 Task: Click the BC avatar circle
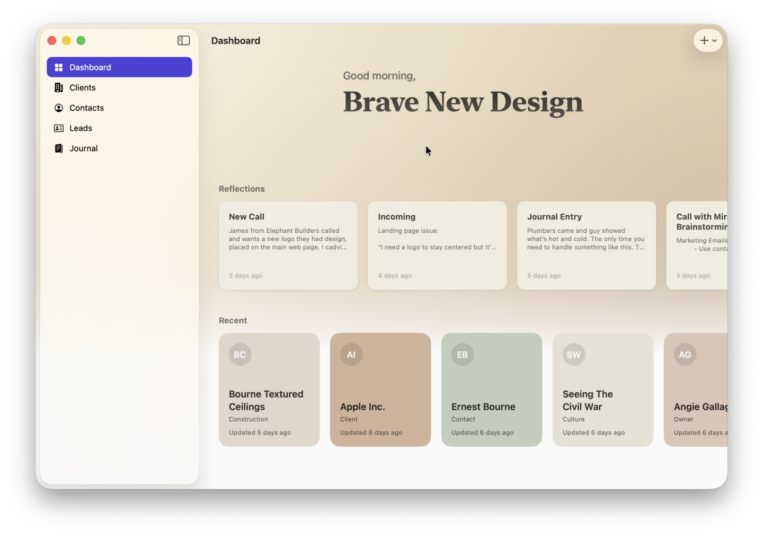[x=239, y=354]
